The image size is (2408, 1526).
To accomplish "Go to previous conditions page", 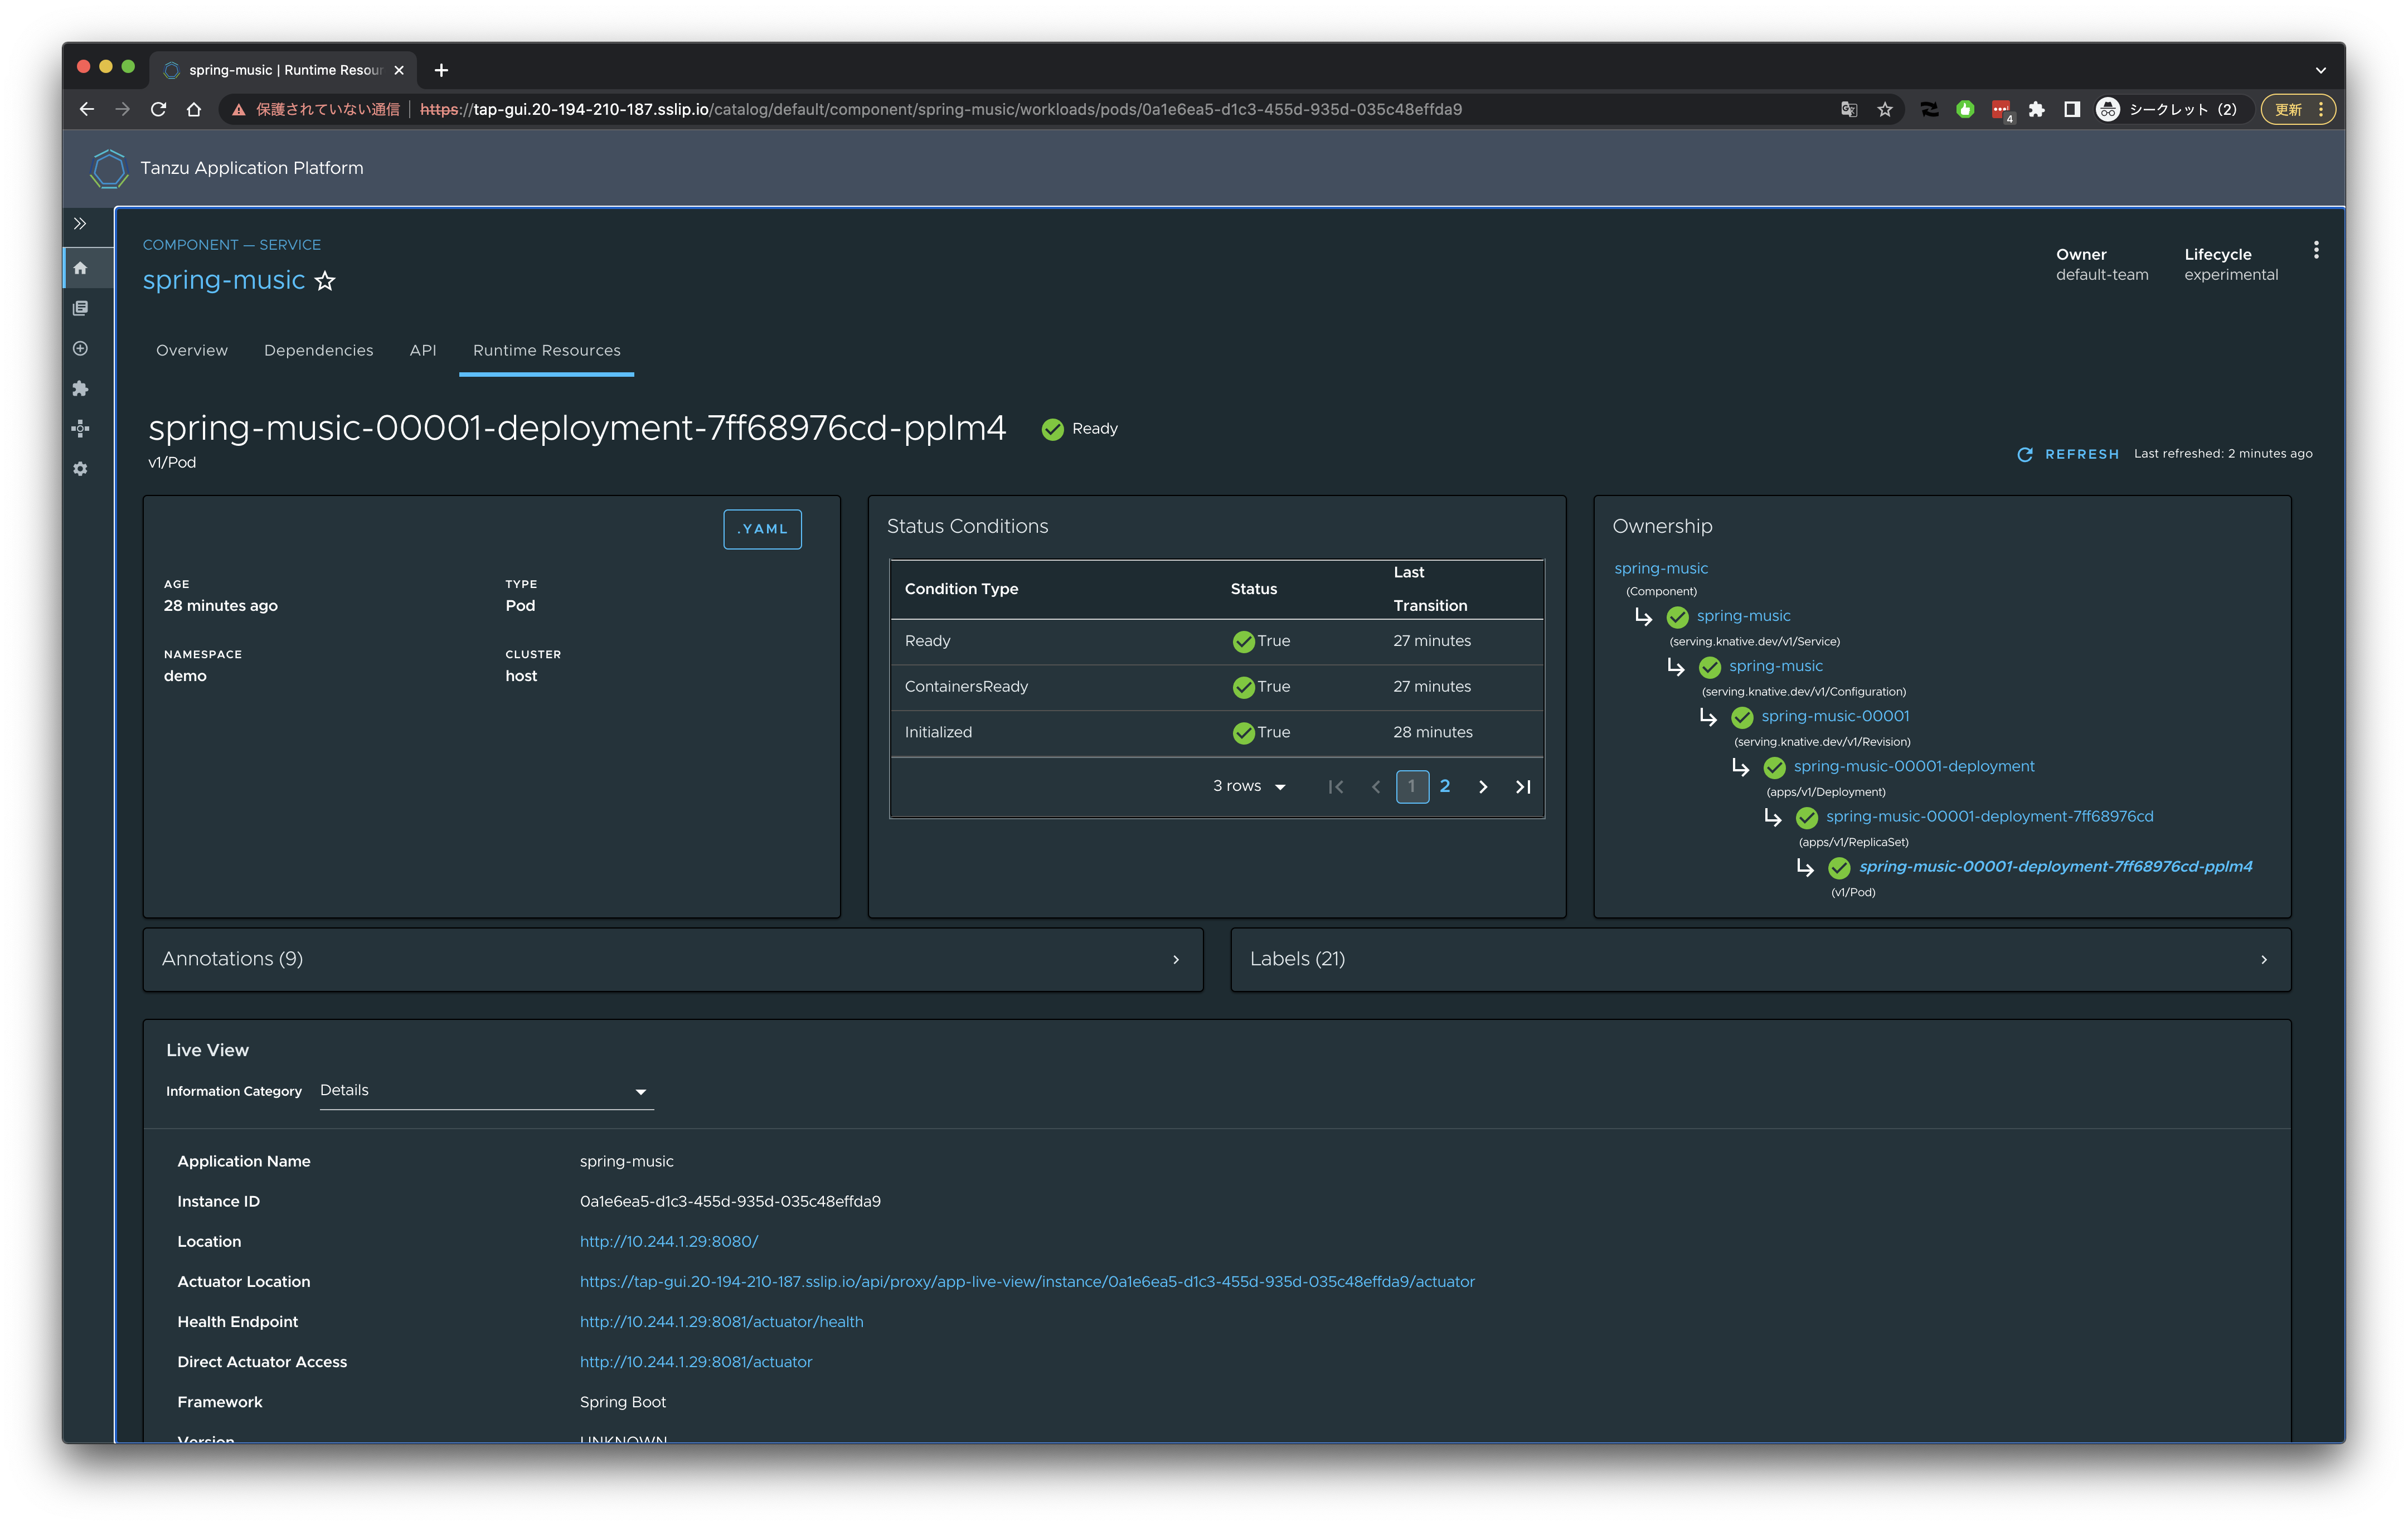I will pos(1376,787).
